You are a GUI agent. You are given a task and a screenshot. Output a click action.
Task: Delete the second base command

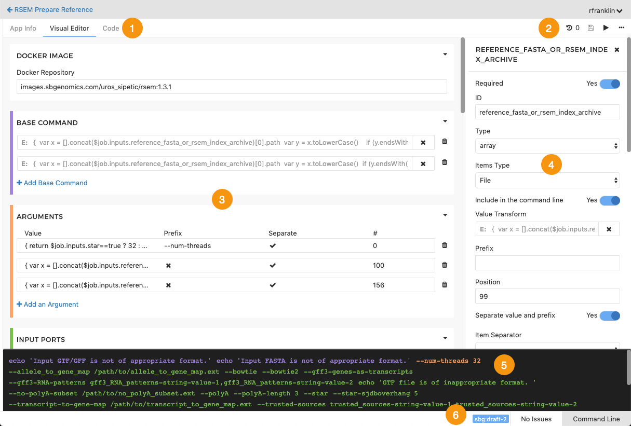tap(445, 162)
